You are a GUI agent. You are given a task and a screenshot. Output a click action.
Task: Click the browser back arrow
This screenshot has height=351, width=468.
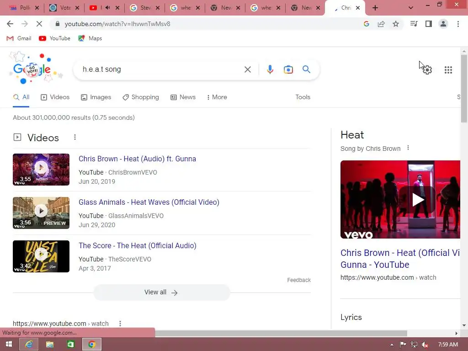[10, 24]
